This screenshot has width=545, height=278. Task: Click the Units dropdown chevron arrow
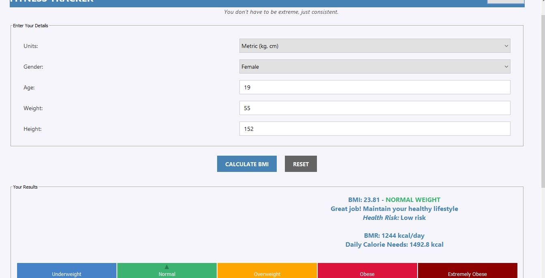[506, 46]
